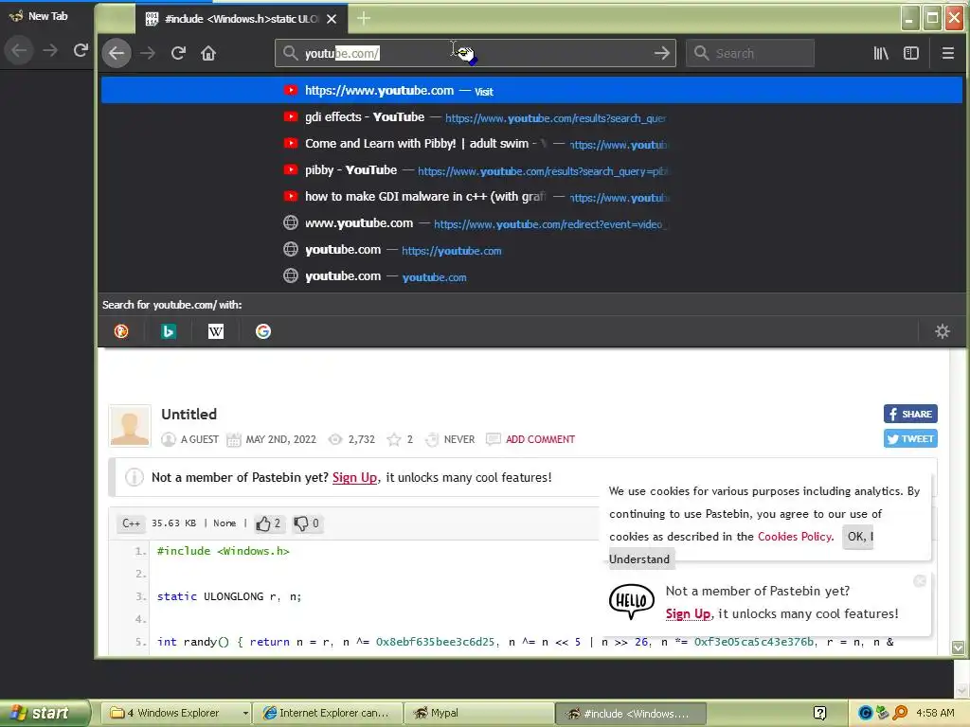Viewport: 970px width, 727px height.
Task: Click in the URL address bar
Action: pos(476,53)
